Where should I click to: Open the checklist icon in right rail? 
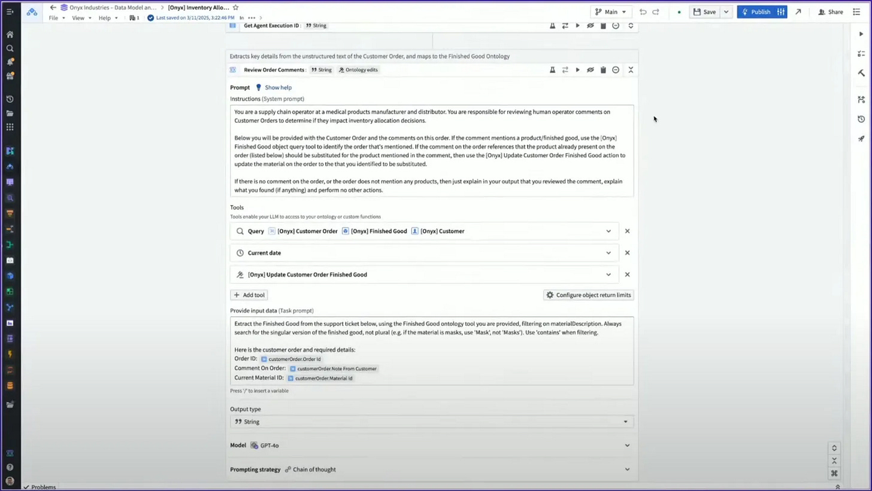click(861, 54)
